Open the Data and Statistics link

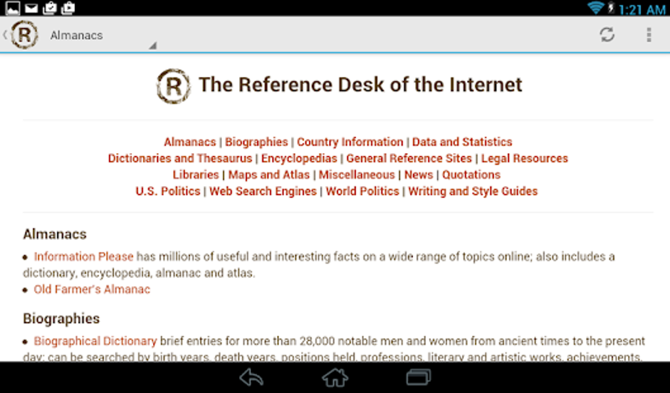coord(462,141)
